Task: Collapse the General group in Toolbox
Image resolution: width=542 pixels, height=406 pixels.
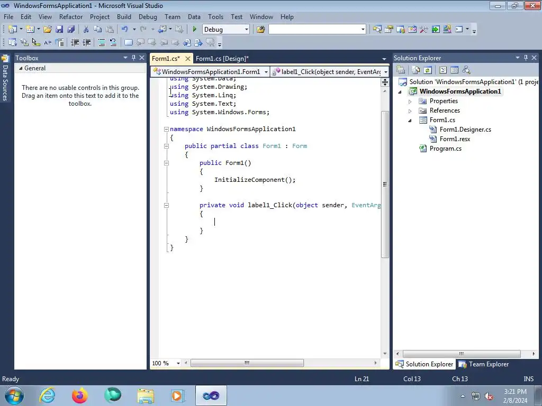Action: (x=21, y=68)
